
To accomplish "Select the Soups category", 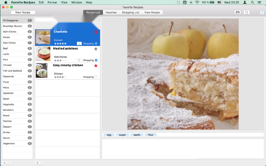I will click(x=17, y=37).
